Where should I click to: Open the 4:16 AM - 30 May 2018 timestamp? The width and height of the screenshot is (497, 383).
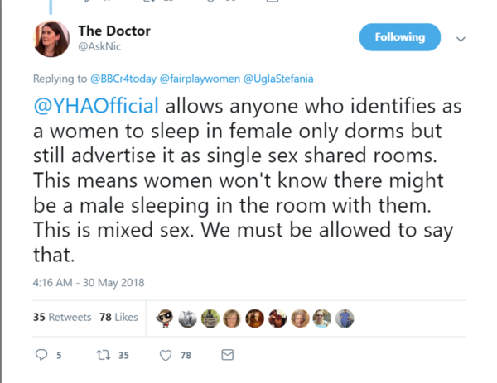click(89, 282)
